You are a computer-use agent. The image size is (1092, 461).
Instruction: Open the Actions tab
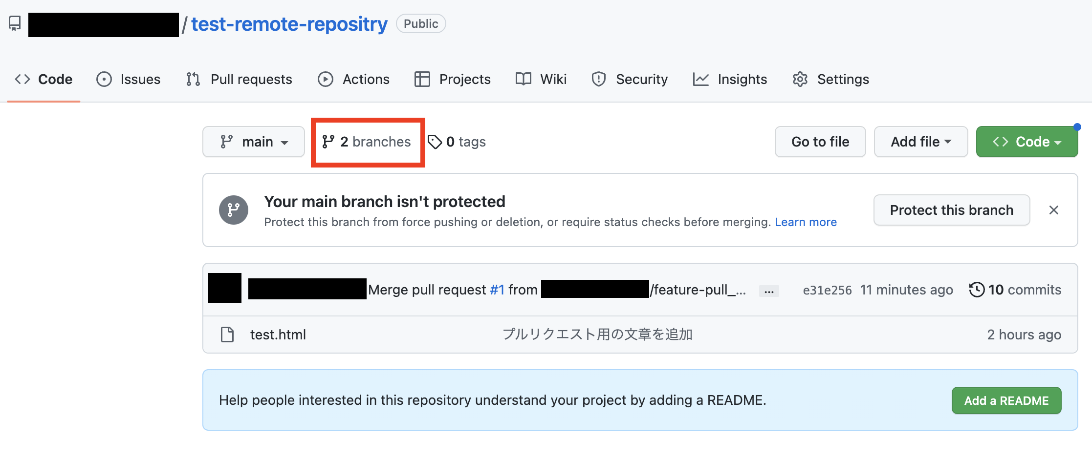point(353,79)
